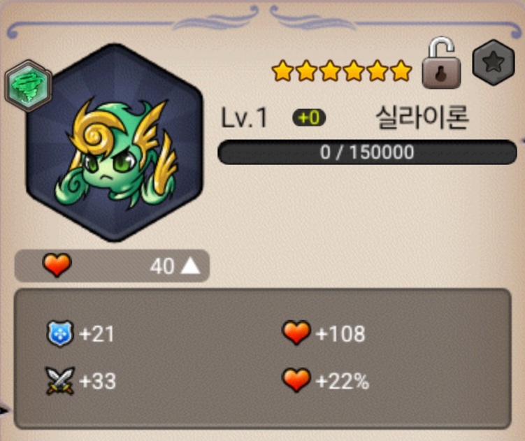Screen dimensions: 525x441
Task: Click the heart icon next to +22%
Action: 296,380
